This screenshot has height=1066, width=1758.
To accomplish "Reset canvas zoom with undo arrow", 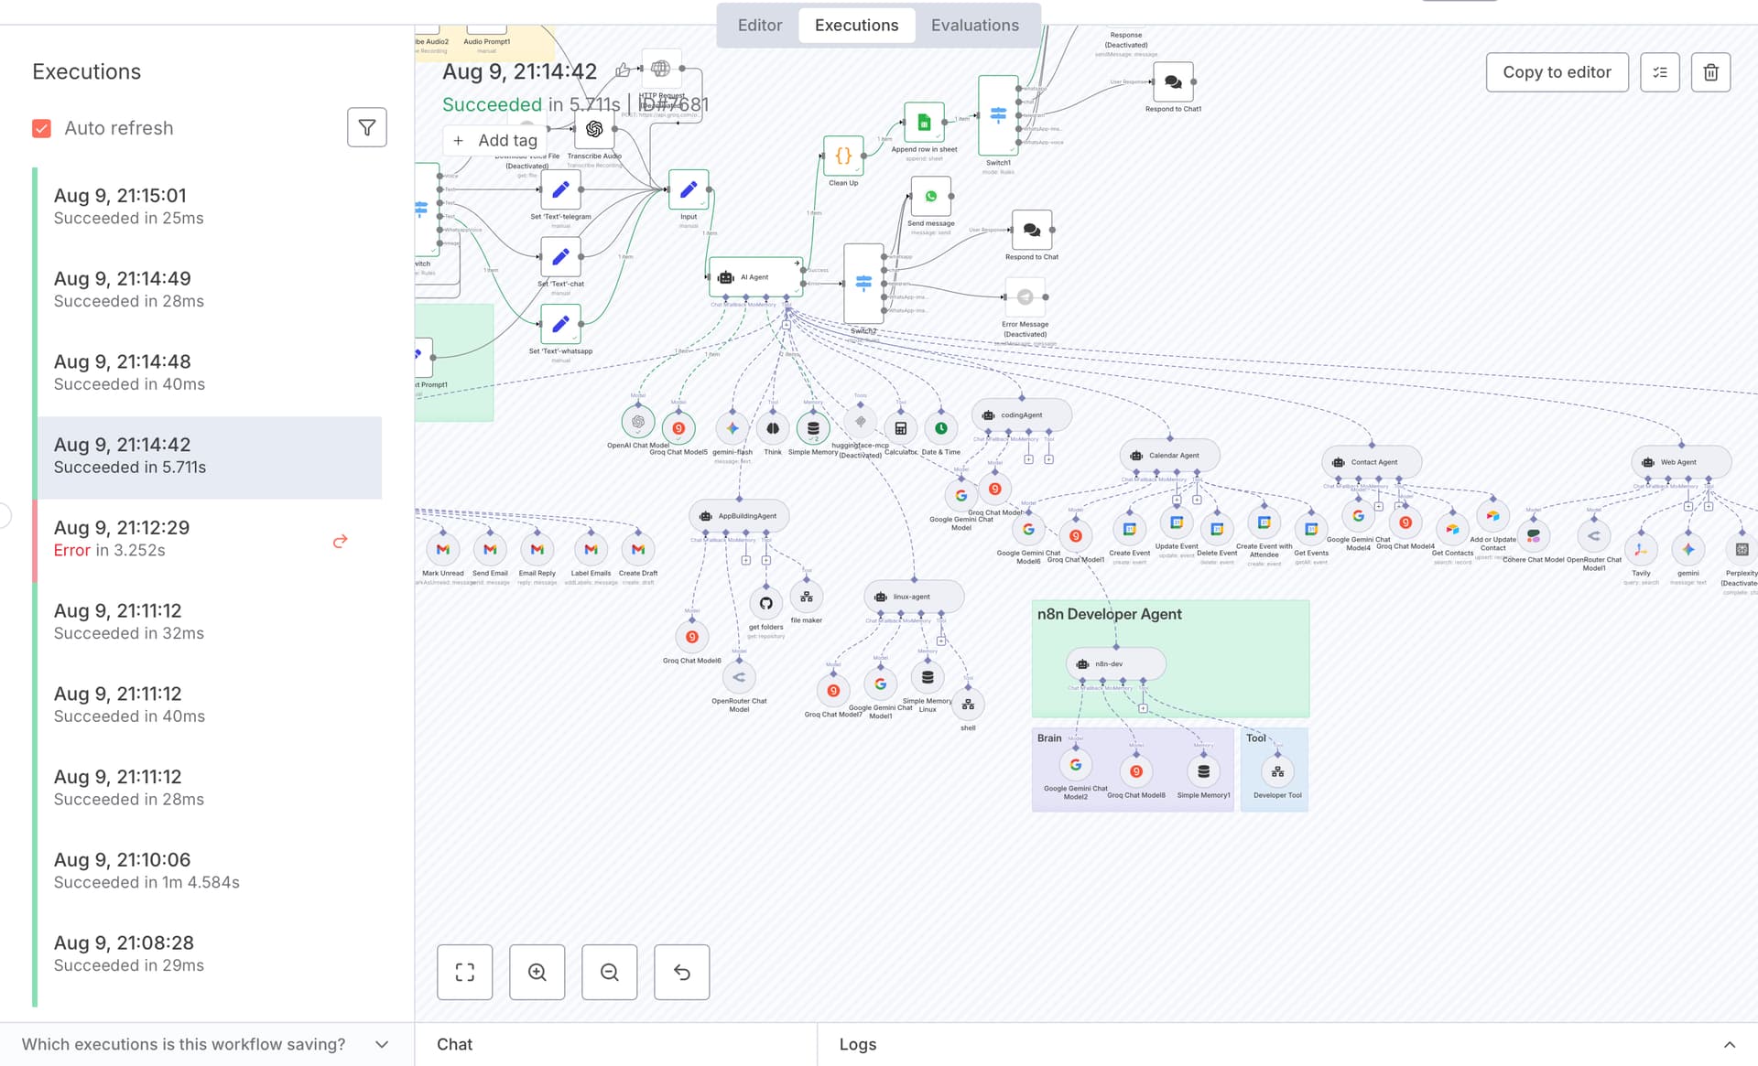I will point(682,972).
